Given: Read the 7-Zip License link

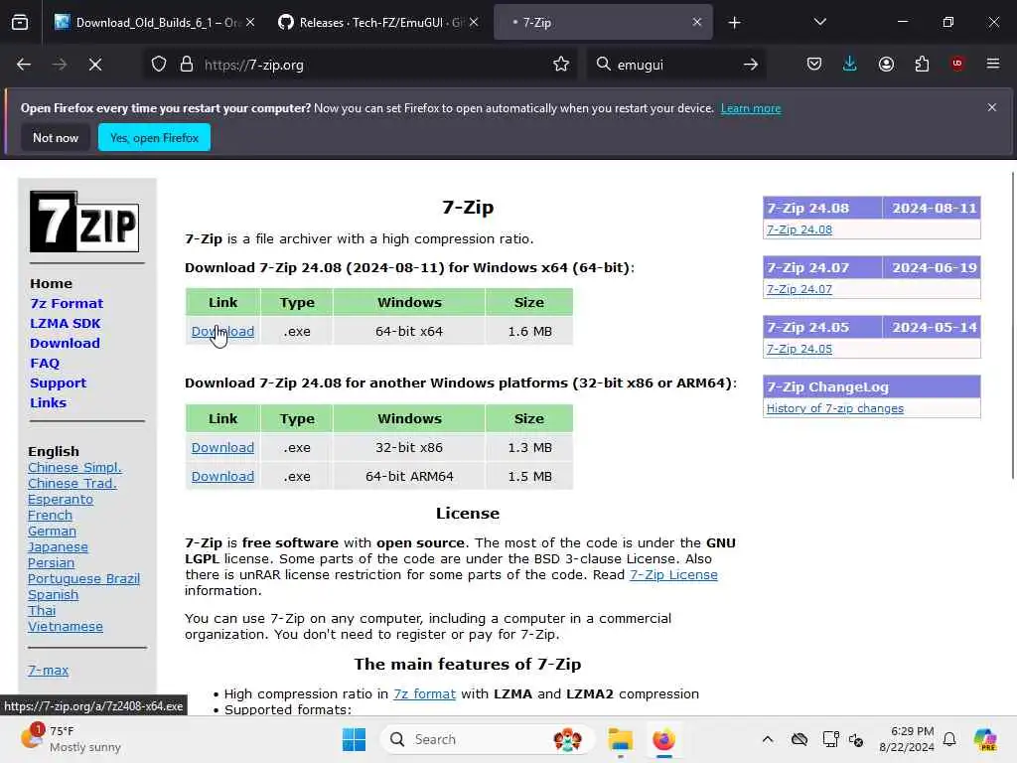Looking at the screenshot, I should tap(673, 575).
